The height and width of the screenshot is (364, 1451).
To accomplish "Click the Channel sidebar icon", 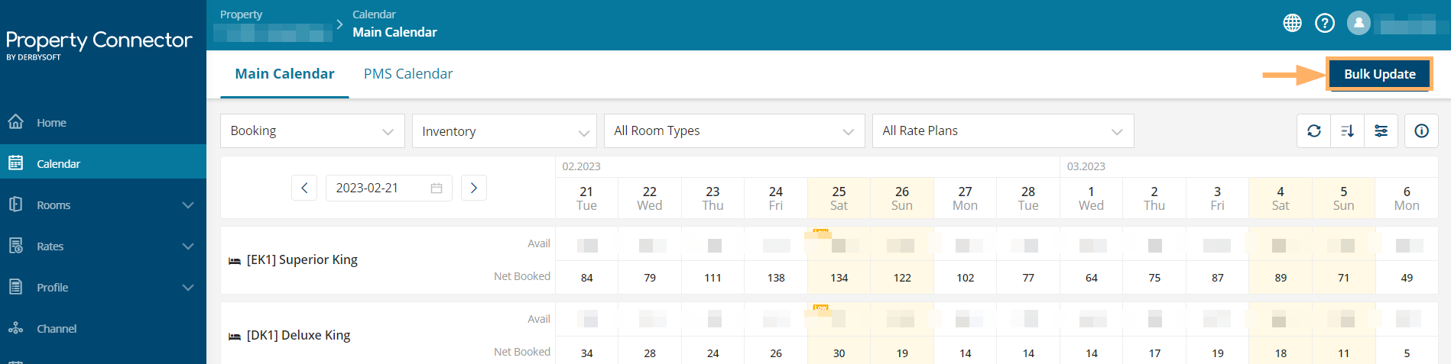I will [15, 328].
